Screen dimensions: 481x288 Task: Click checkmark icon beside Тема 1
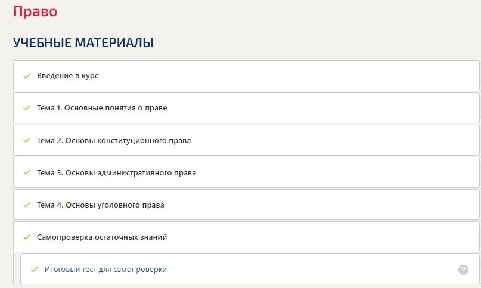click(x=27, y=108)
